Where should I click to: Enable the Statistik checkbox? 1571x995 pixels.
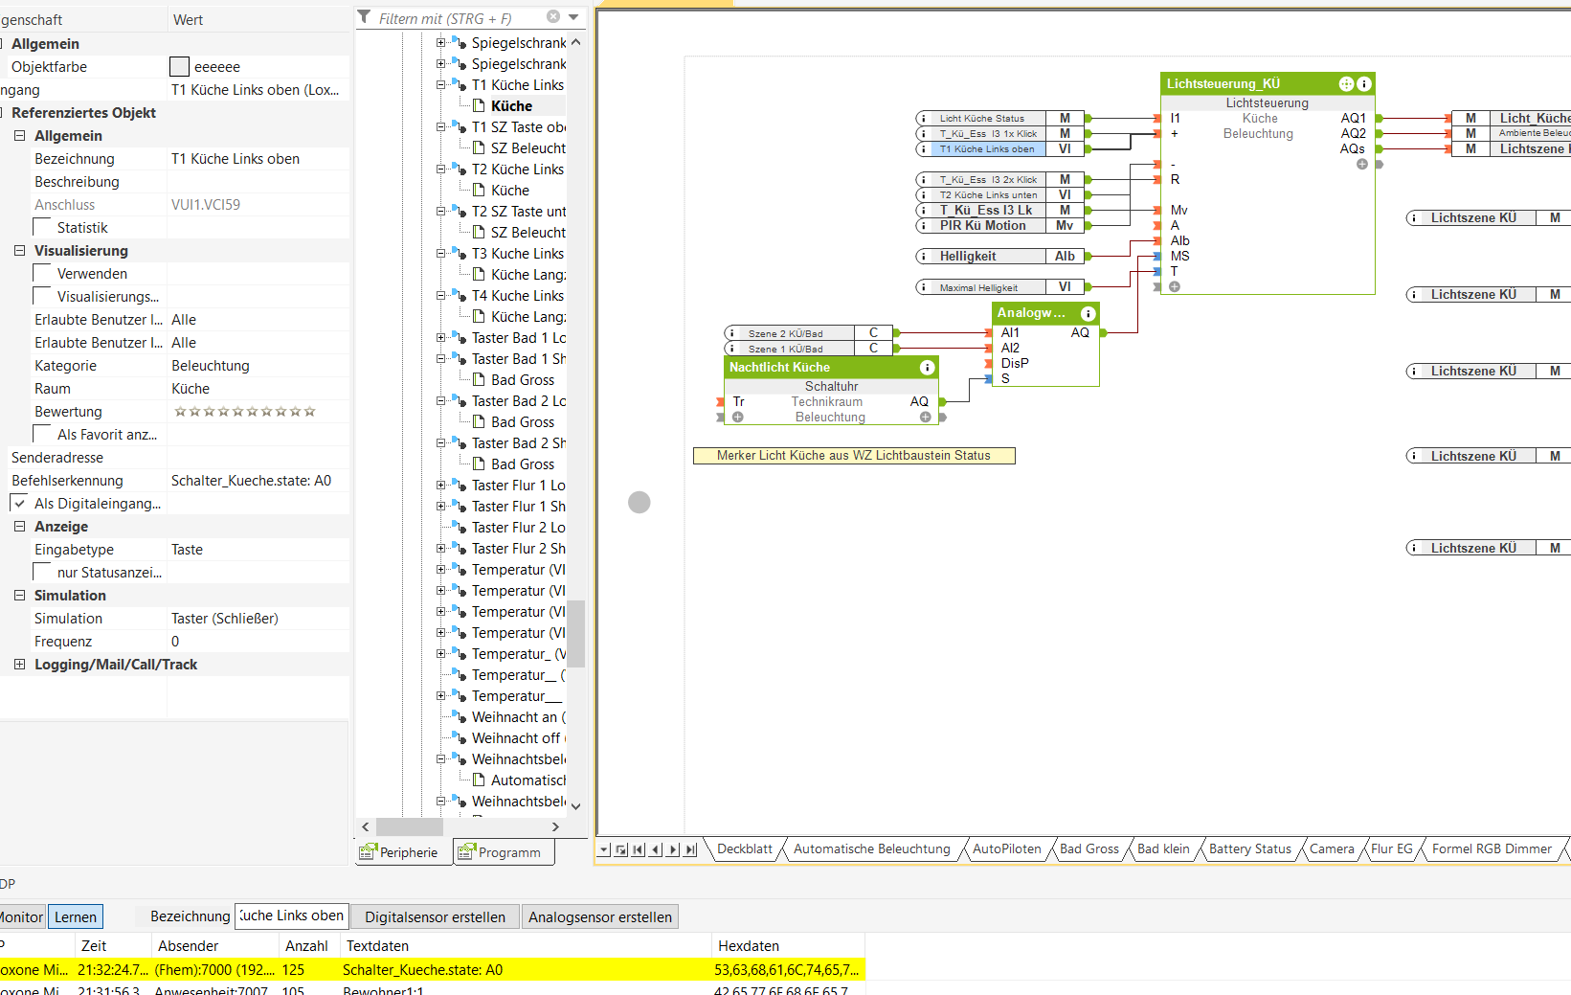coord(42,228)
